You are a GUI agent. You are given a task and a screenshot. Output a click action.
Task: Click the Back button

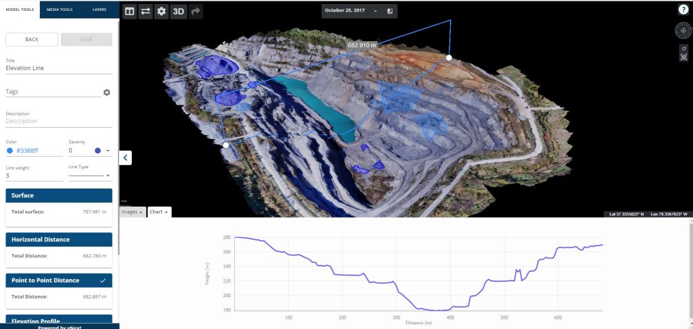[32, 39]
